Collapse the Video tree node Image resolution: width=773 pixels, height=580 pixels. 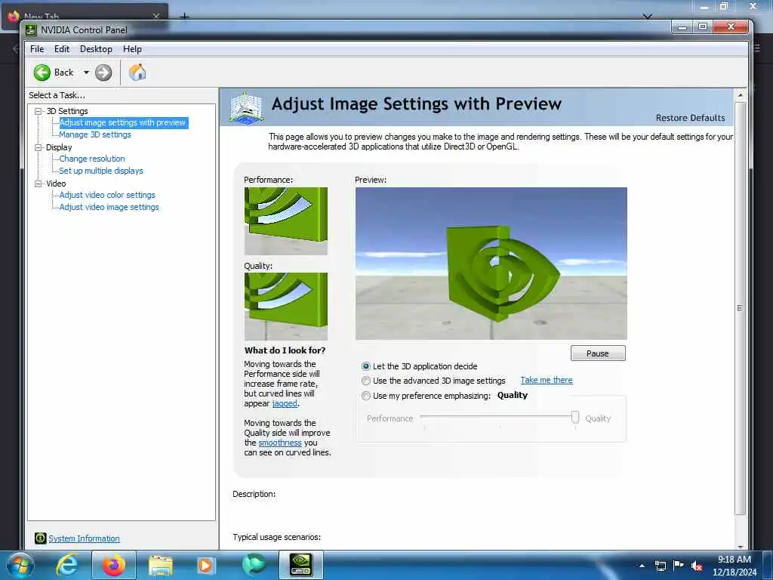38,184
